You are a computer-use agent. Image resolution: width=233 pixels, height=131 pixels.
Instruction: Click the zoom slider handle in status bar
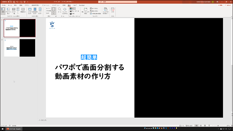pyautogui.click(x=218, y=126)
